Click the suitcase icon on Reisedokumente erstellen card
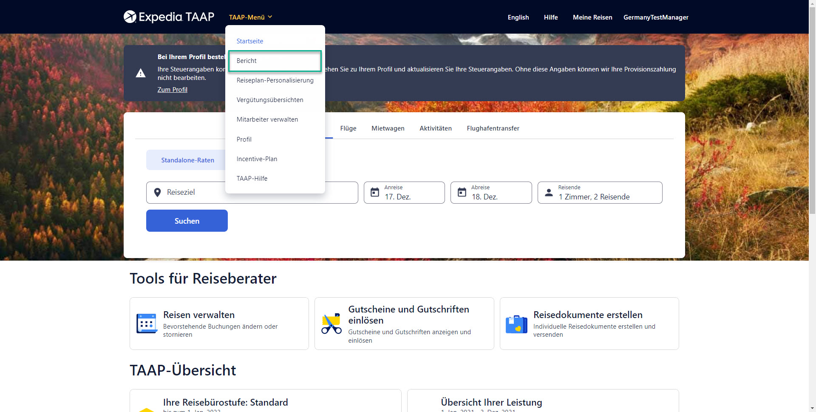This screenshot has height=412, width=816. click(x=516, y=324)
